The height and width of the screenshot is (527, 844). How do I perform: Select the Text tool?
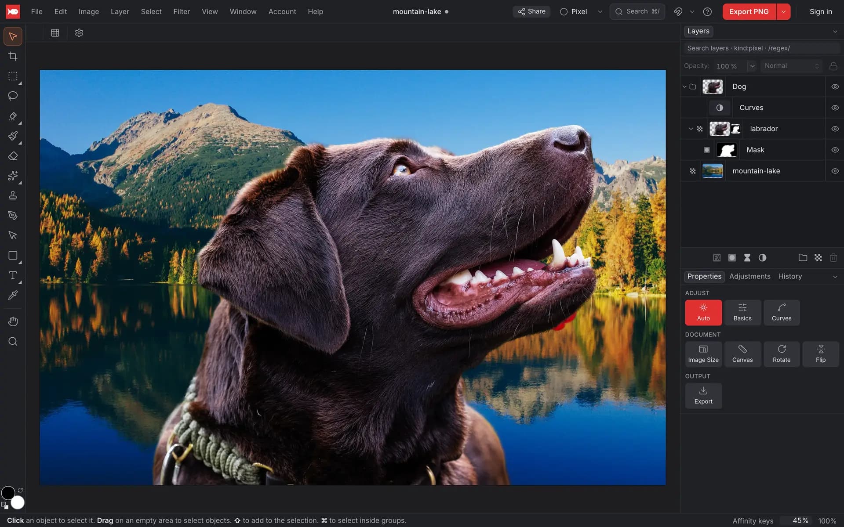(x=13, y=275)
